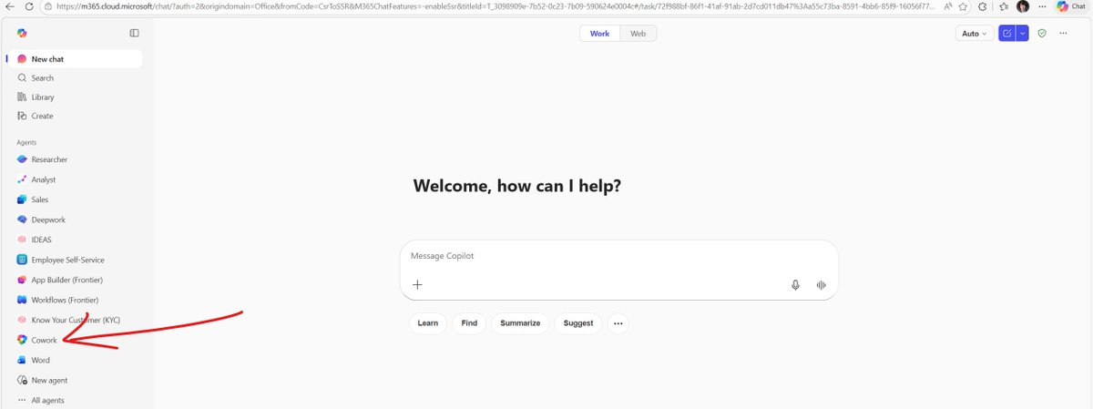Viewport: 1093px width, 409px height.
Task: Switch to the Web tab
Action: point(638,33)
